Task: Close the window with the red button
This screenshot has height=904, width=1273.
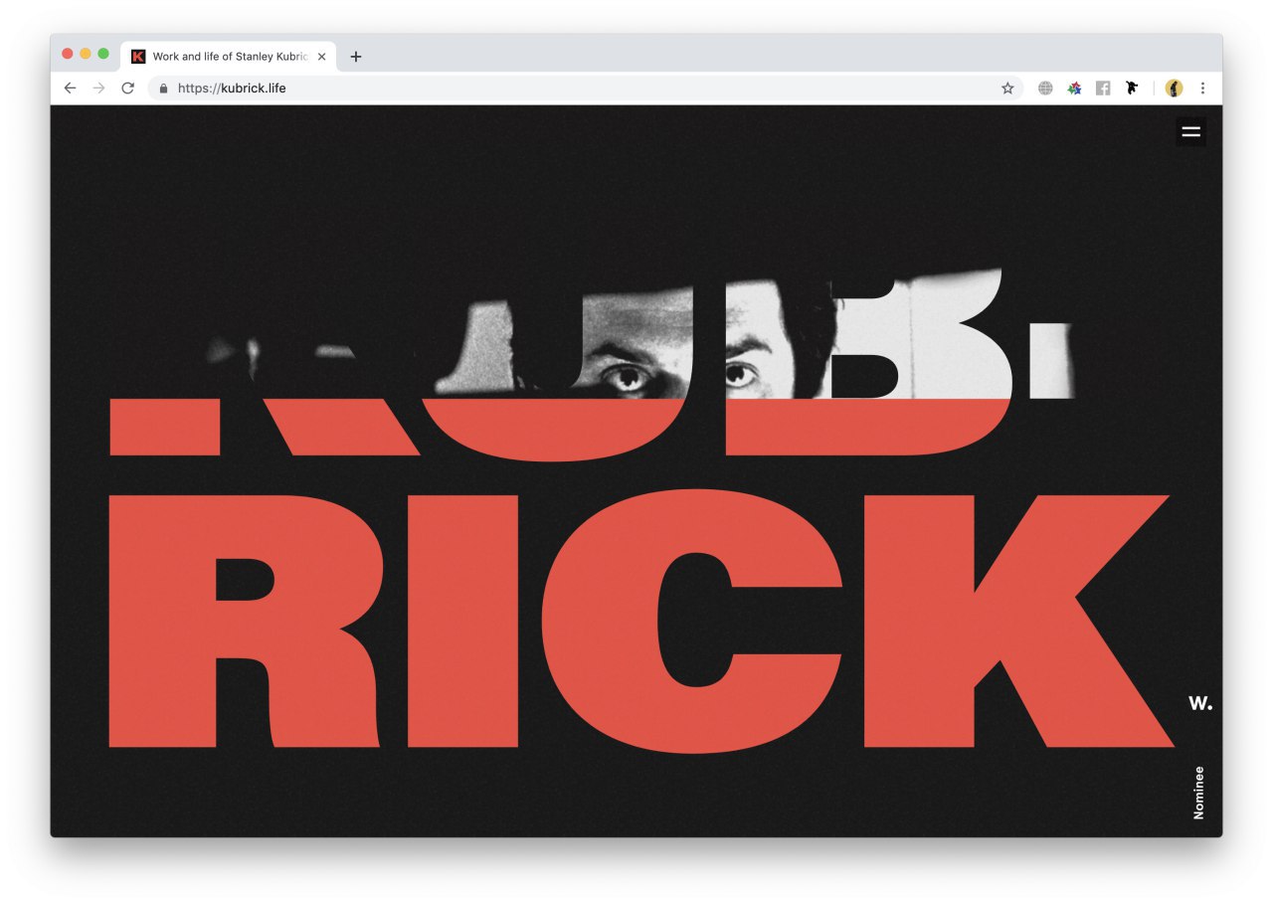Action: coord(68,54)
